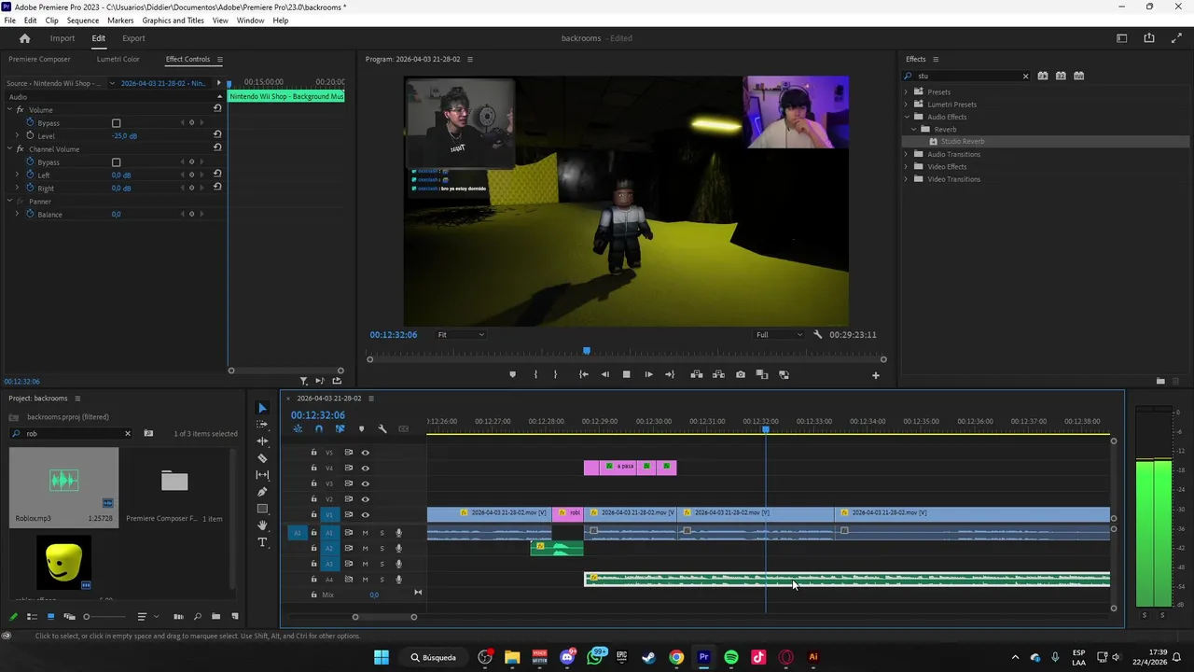The height and width of the screenshot is (672, 1194).
Task: Collapse the Channel Volume effect group
Action: 9,149
